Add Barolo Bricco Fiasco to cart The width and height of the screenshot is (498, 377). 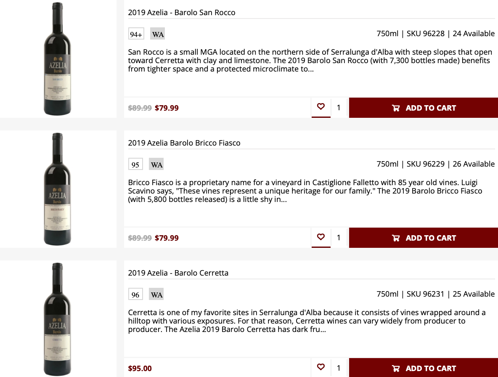pos(424,238)
